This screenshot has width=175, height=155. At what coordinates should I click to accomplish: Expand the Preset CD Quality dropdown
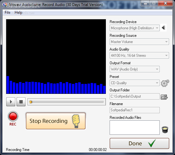point(135,83)
